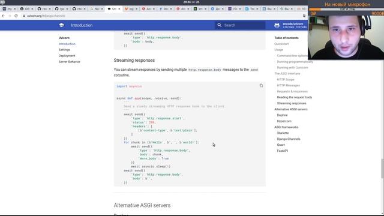
Task: Click the 'import asyncio' code line
Action: click(129, 86)
